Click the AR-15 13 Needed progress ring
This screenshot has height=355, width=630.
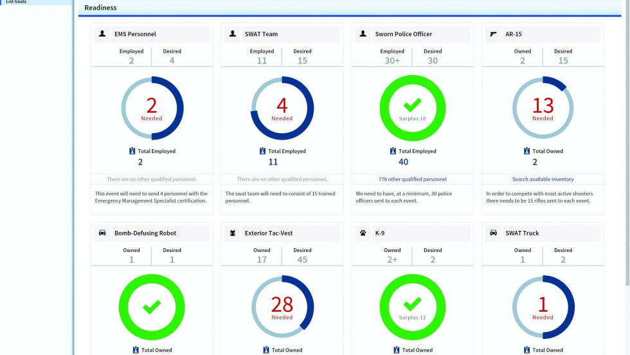coord(543,108)
